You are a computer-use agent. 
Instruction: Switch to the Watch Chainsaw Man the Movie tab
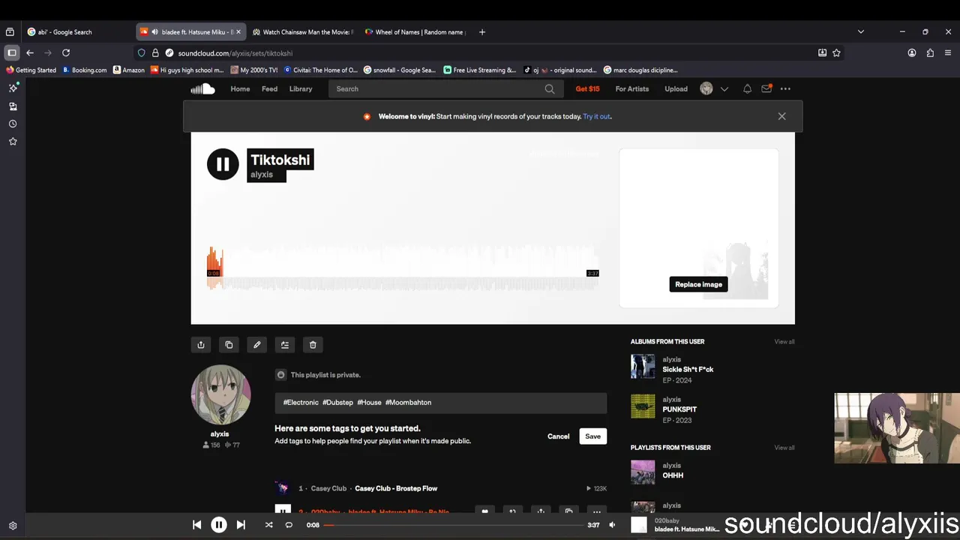click(x=303, y=32)
